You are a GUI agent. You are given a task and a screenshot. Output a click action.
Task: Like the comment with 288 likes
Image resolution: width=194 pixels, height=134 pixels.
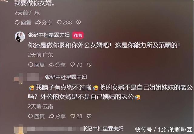click(64, 22)
